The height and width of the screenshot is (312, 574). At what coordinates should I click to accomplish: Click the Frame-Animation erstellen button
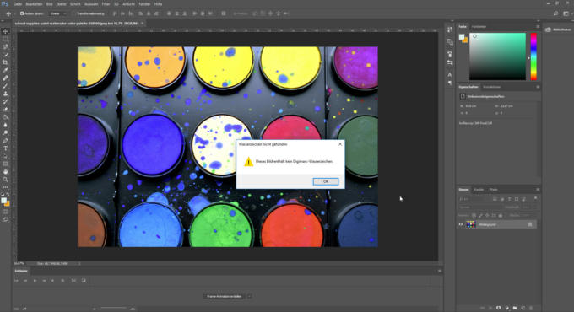click(224, 296)
